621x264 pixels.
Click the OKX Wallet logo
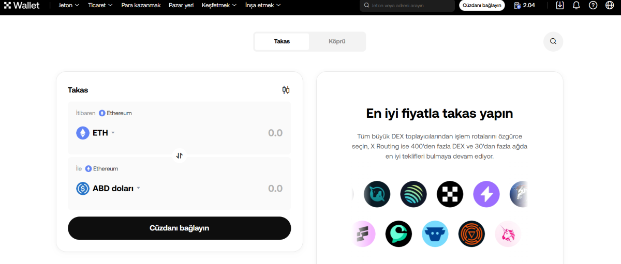21,5
